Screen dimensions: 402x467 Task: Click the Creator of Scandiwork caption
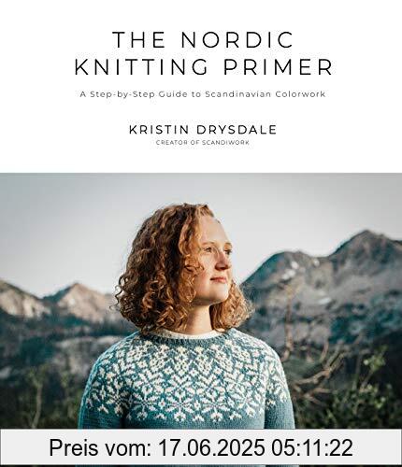coord(203,143)
